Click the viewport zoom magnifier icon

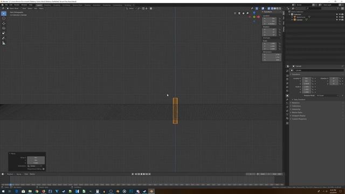coord(247,13)
